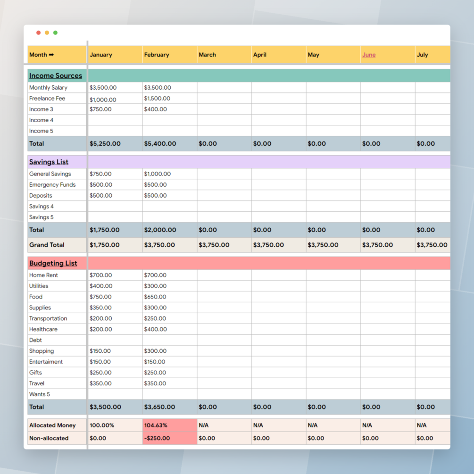The image size is (474, 474).
Task: Select January budgeting total $3,500.00
Action: [x=115, y=407]
